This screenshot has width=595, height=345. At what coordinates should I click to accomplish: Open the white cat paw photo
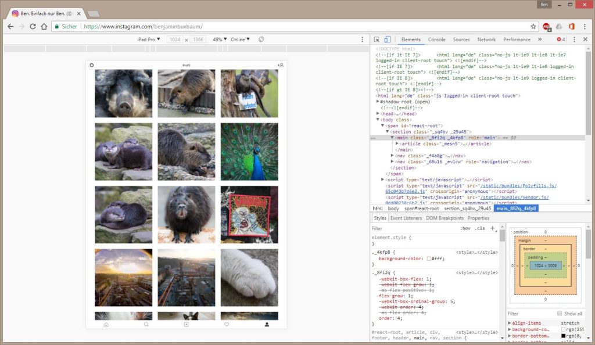[x=249, y=278]
